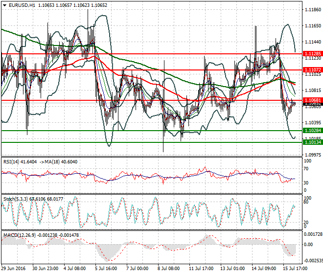The image size is (323, 274).
Task: Click the 1.11860 value on price scale
Action: tap(312, 9)
